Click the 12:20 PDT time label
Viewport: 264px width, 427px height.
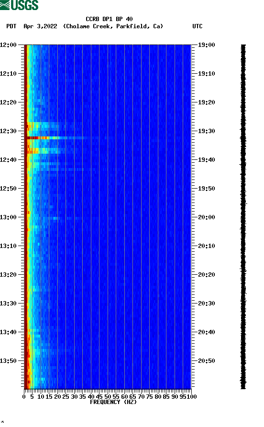tap(9, 102)
